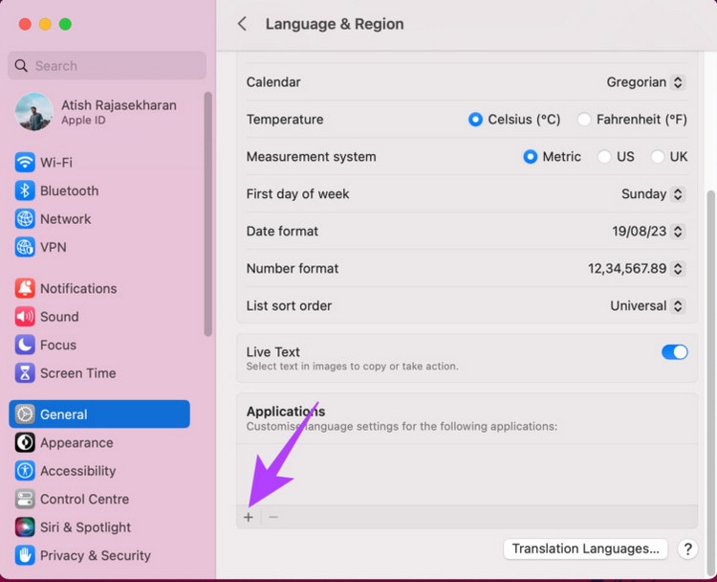
Task: Click the Screen Time hourglass icon
Action: (25, 373)
